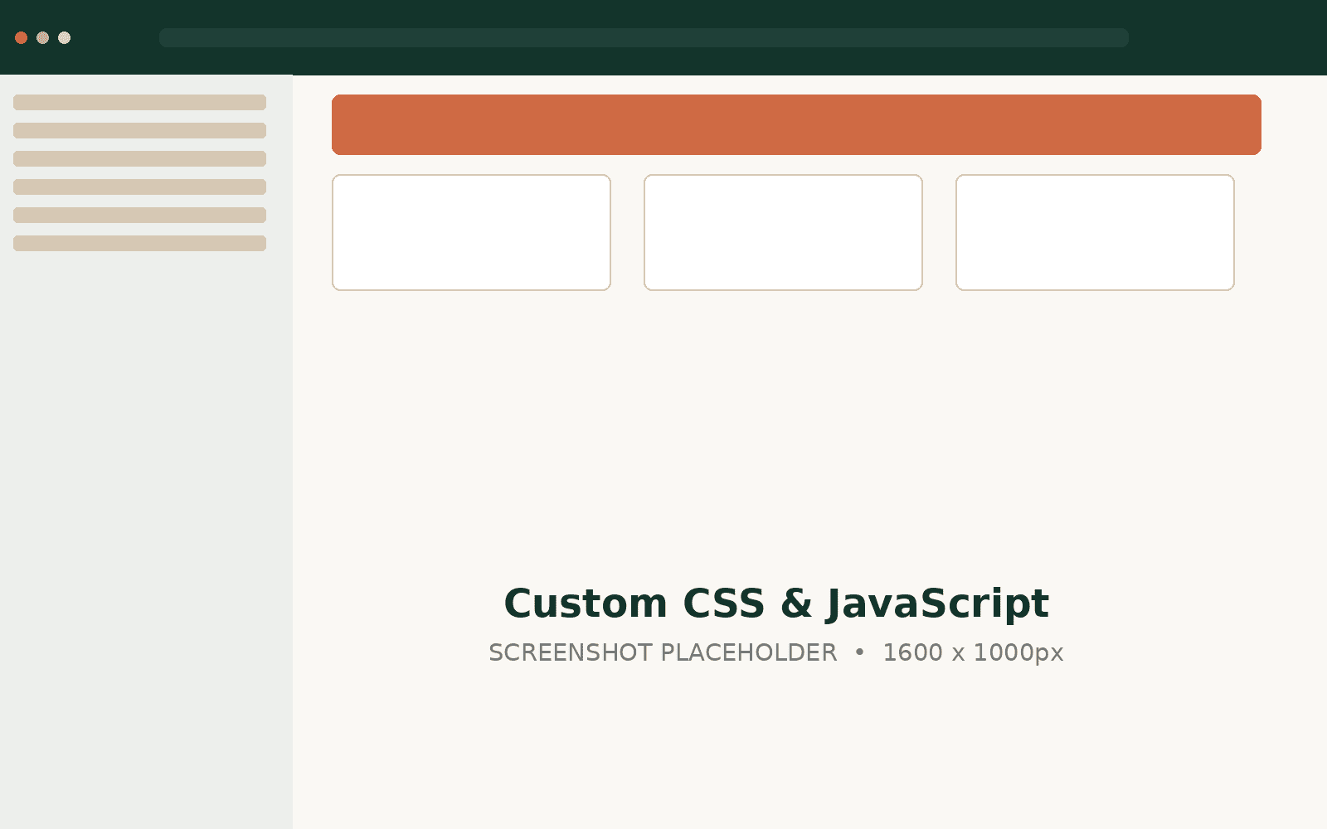
Task: Select the second sidebar placeholder row
Action: (x=139, y=130)
